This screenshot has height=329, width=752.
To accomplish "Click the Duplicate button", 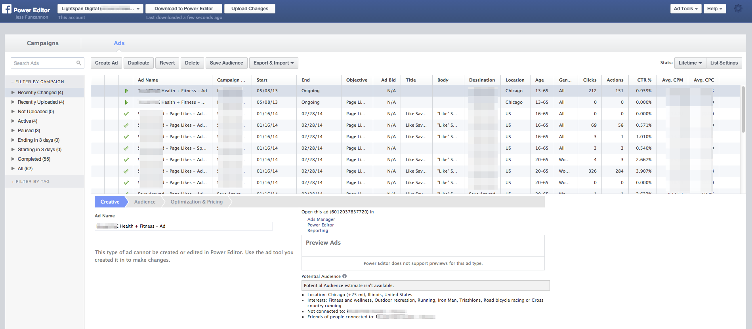I will pyautogui.click(x=139, y=63).
